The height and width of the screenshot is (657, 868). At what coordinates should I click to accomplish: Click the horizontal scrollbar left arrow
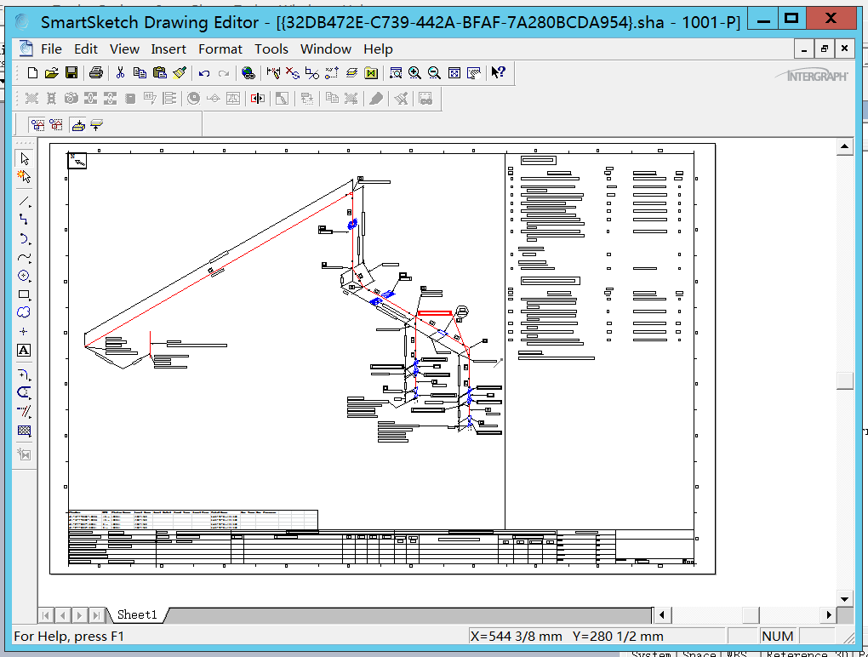[662, 615]
